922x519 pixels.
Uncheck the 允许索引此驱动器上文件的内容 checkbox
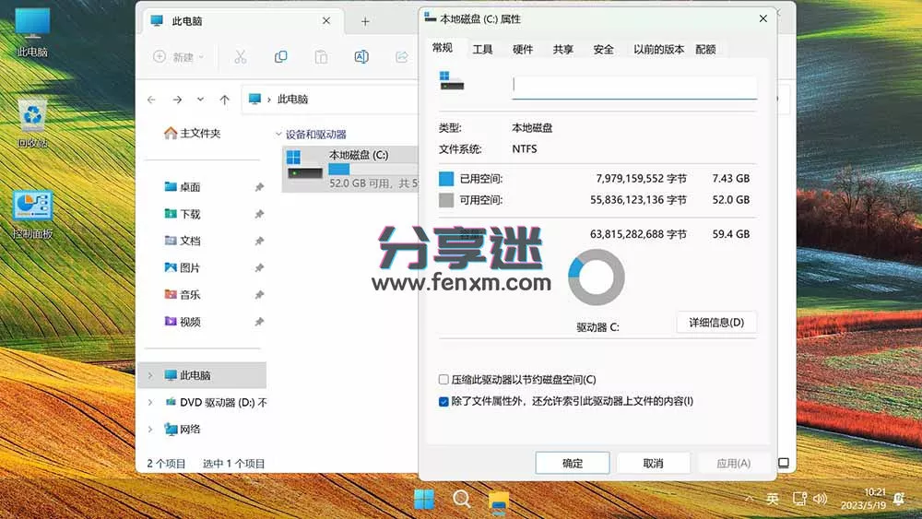coord(443,401)
